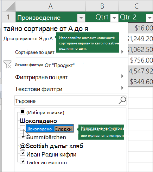Click the clear filter funnel icon
The height and width of the screenshot is (172, 153).
click(7, 64)
